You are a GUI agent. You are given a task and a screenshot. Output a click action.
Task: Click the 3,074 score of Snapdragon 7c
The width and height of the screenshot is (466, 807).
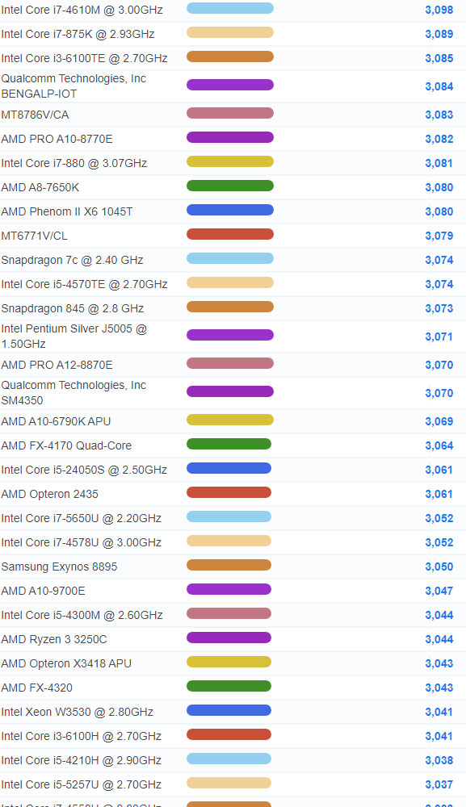[x=439, y=260]
